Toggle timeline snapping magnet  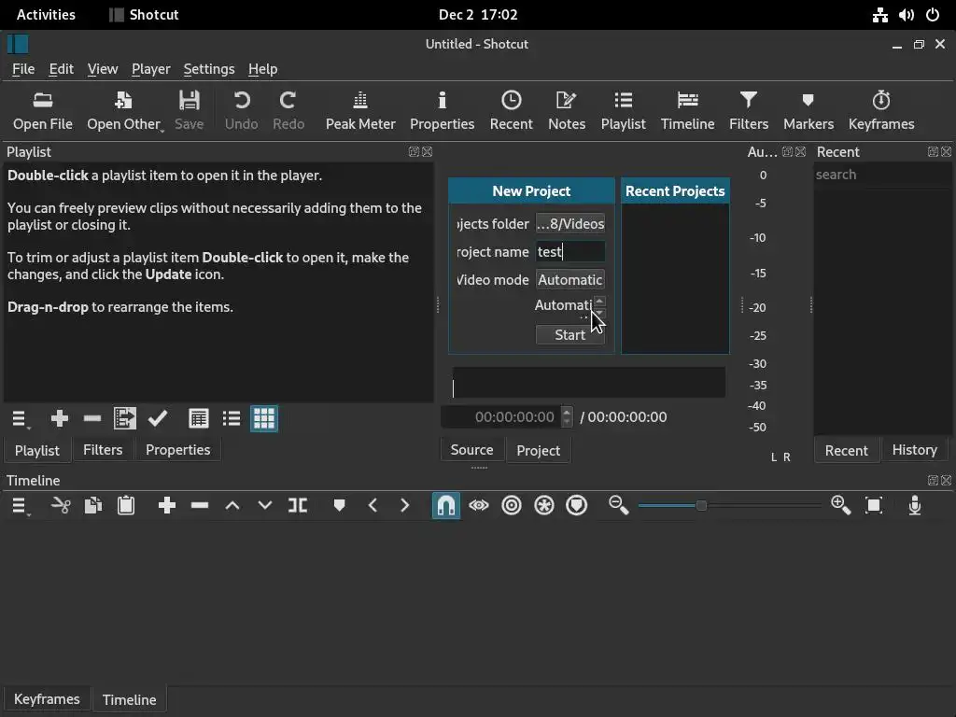pyautogui.click(x=445, y=505)
